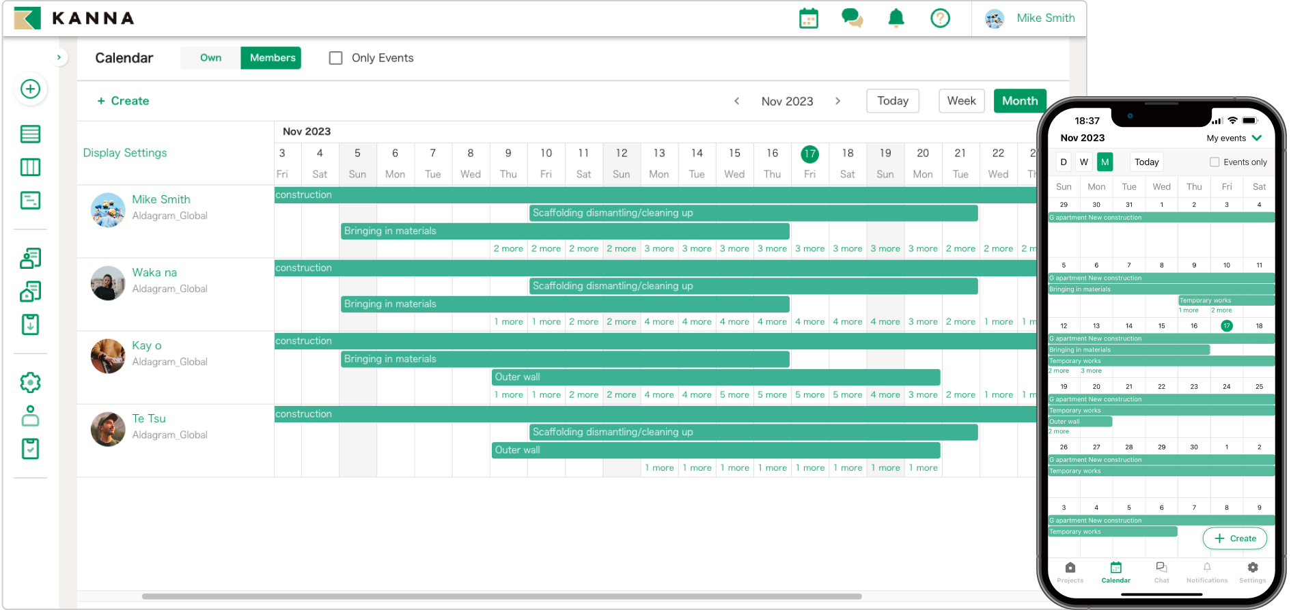Image resolution: width=1291 pixels, height=610 pixels.
Task: Click the horizontal calendar scrollbar
Action: pyautogui.click(x=502, y=596)
